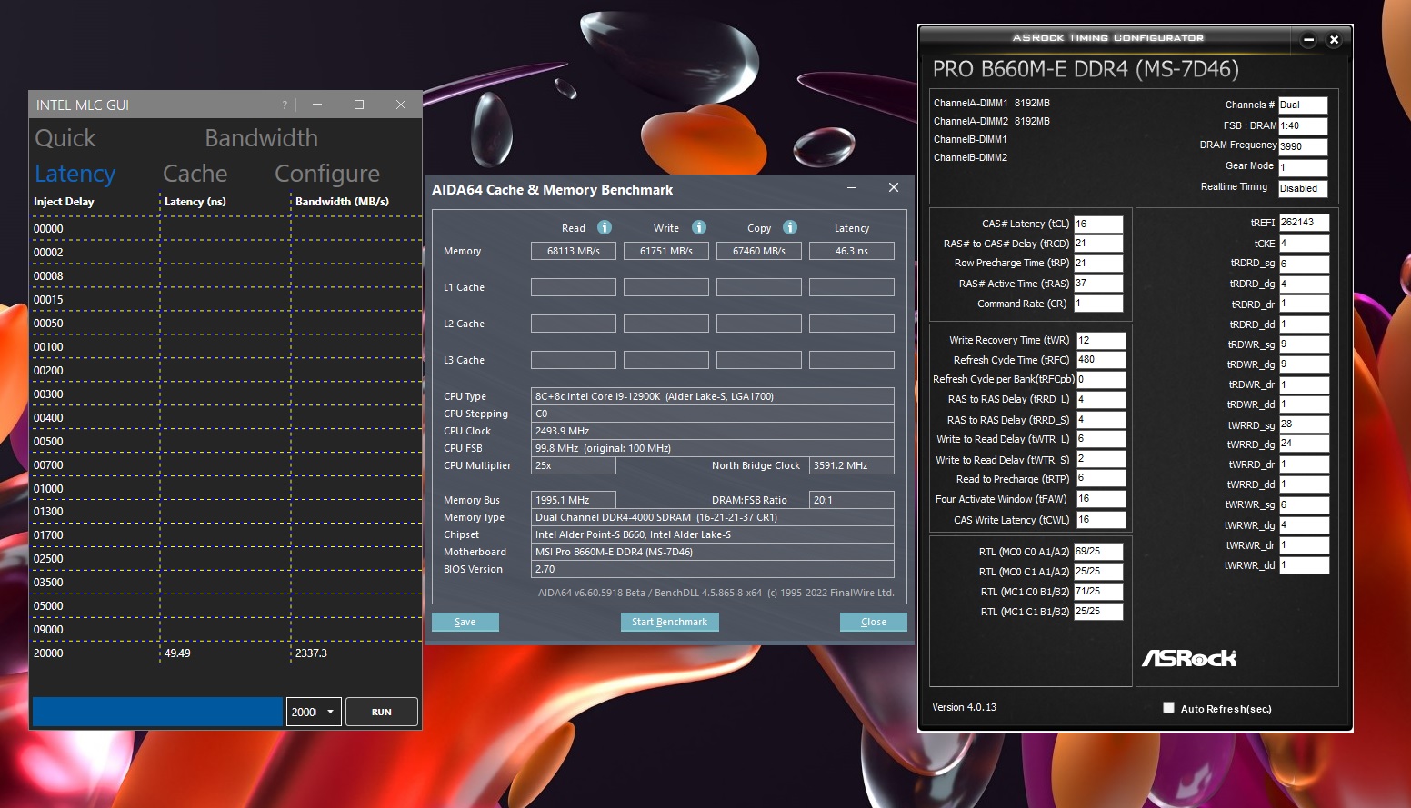
Task: Click the CPU Type field in AIDA64
Action: [x=713, y=396]
